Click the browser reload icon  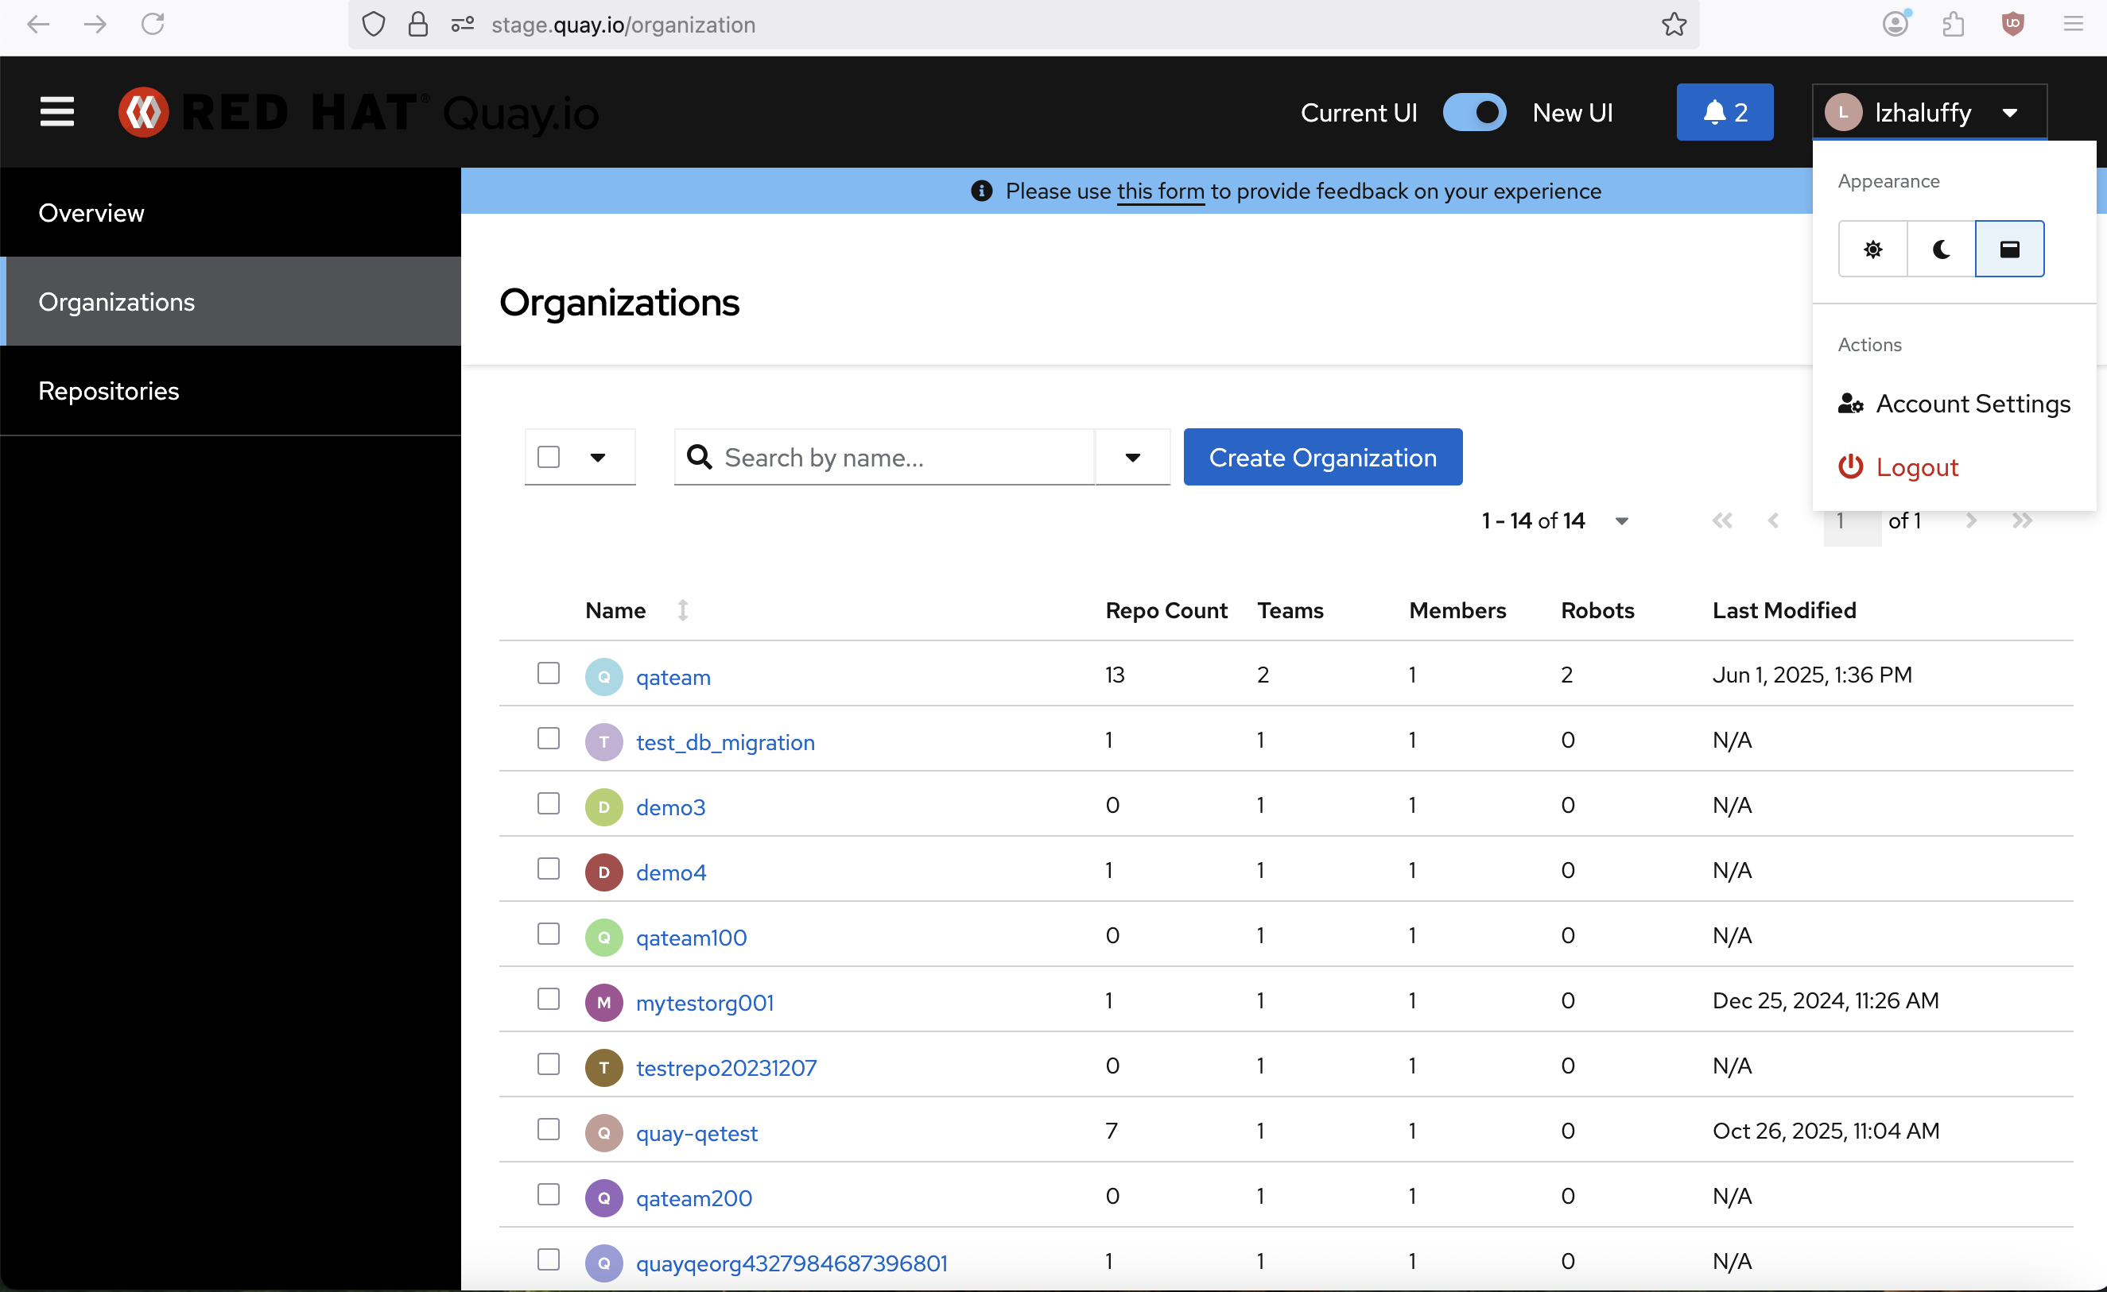153,24
